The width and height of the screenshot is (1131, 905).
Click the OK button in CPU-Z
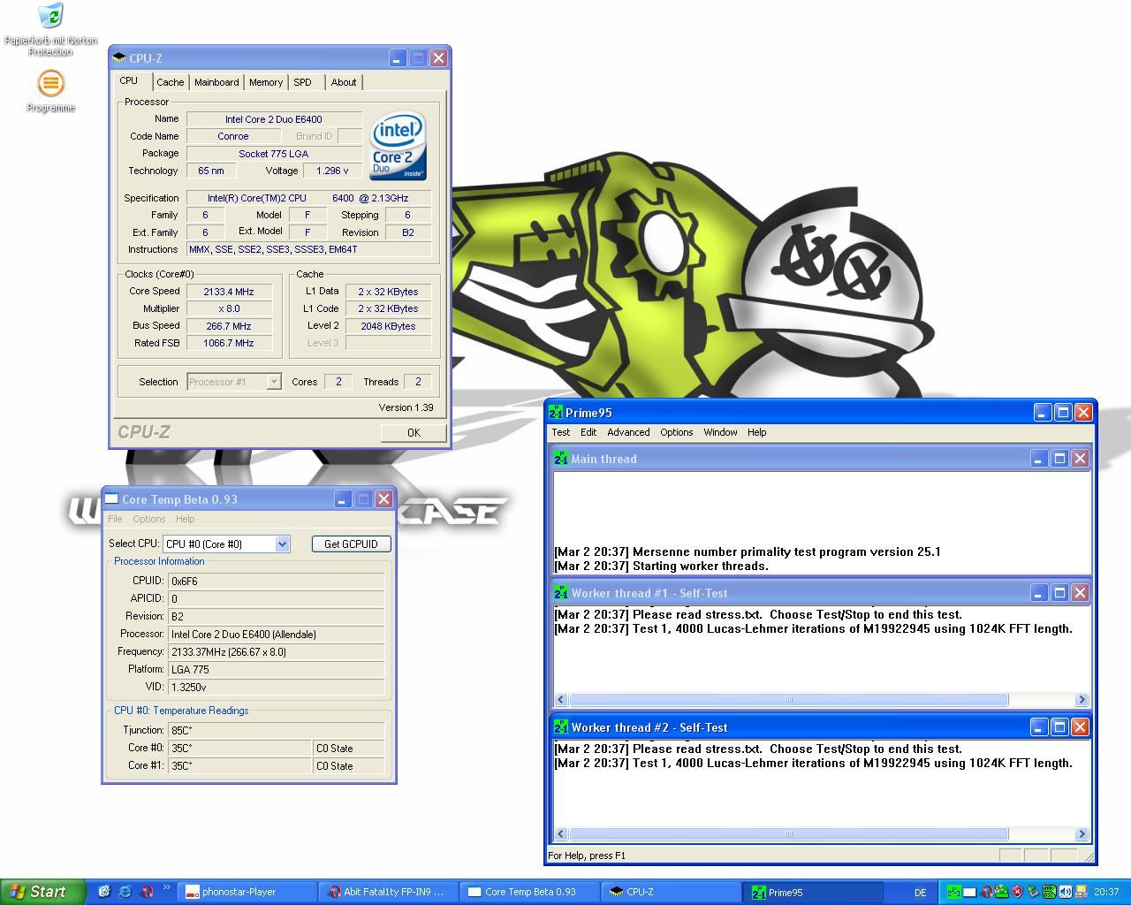point(414,432)
